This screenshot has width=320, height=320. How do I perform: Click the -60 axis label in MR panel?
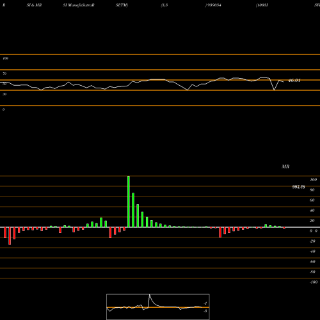[x=312, y=262]
